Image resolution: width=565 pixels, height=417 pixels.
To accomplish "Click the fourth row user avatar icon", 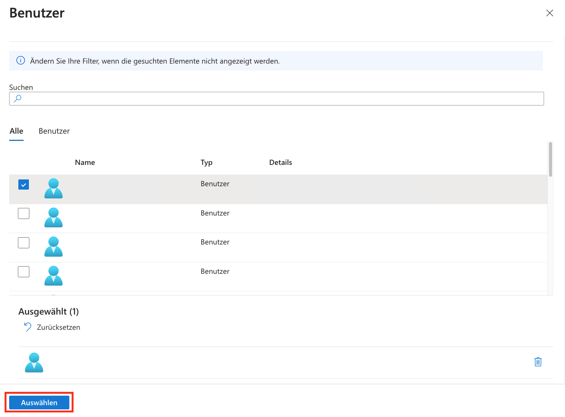I will pos(53,276).
